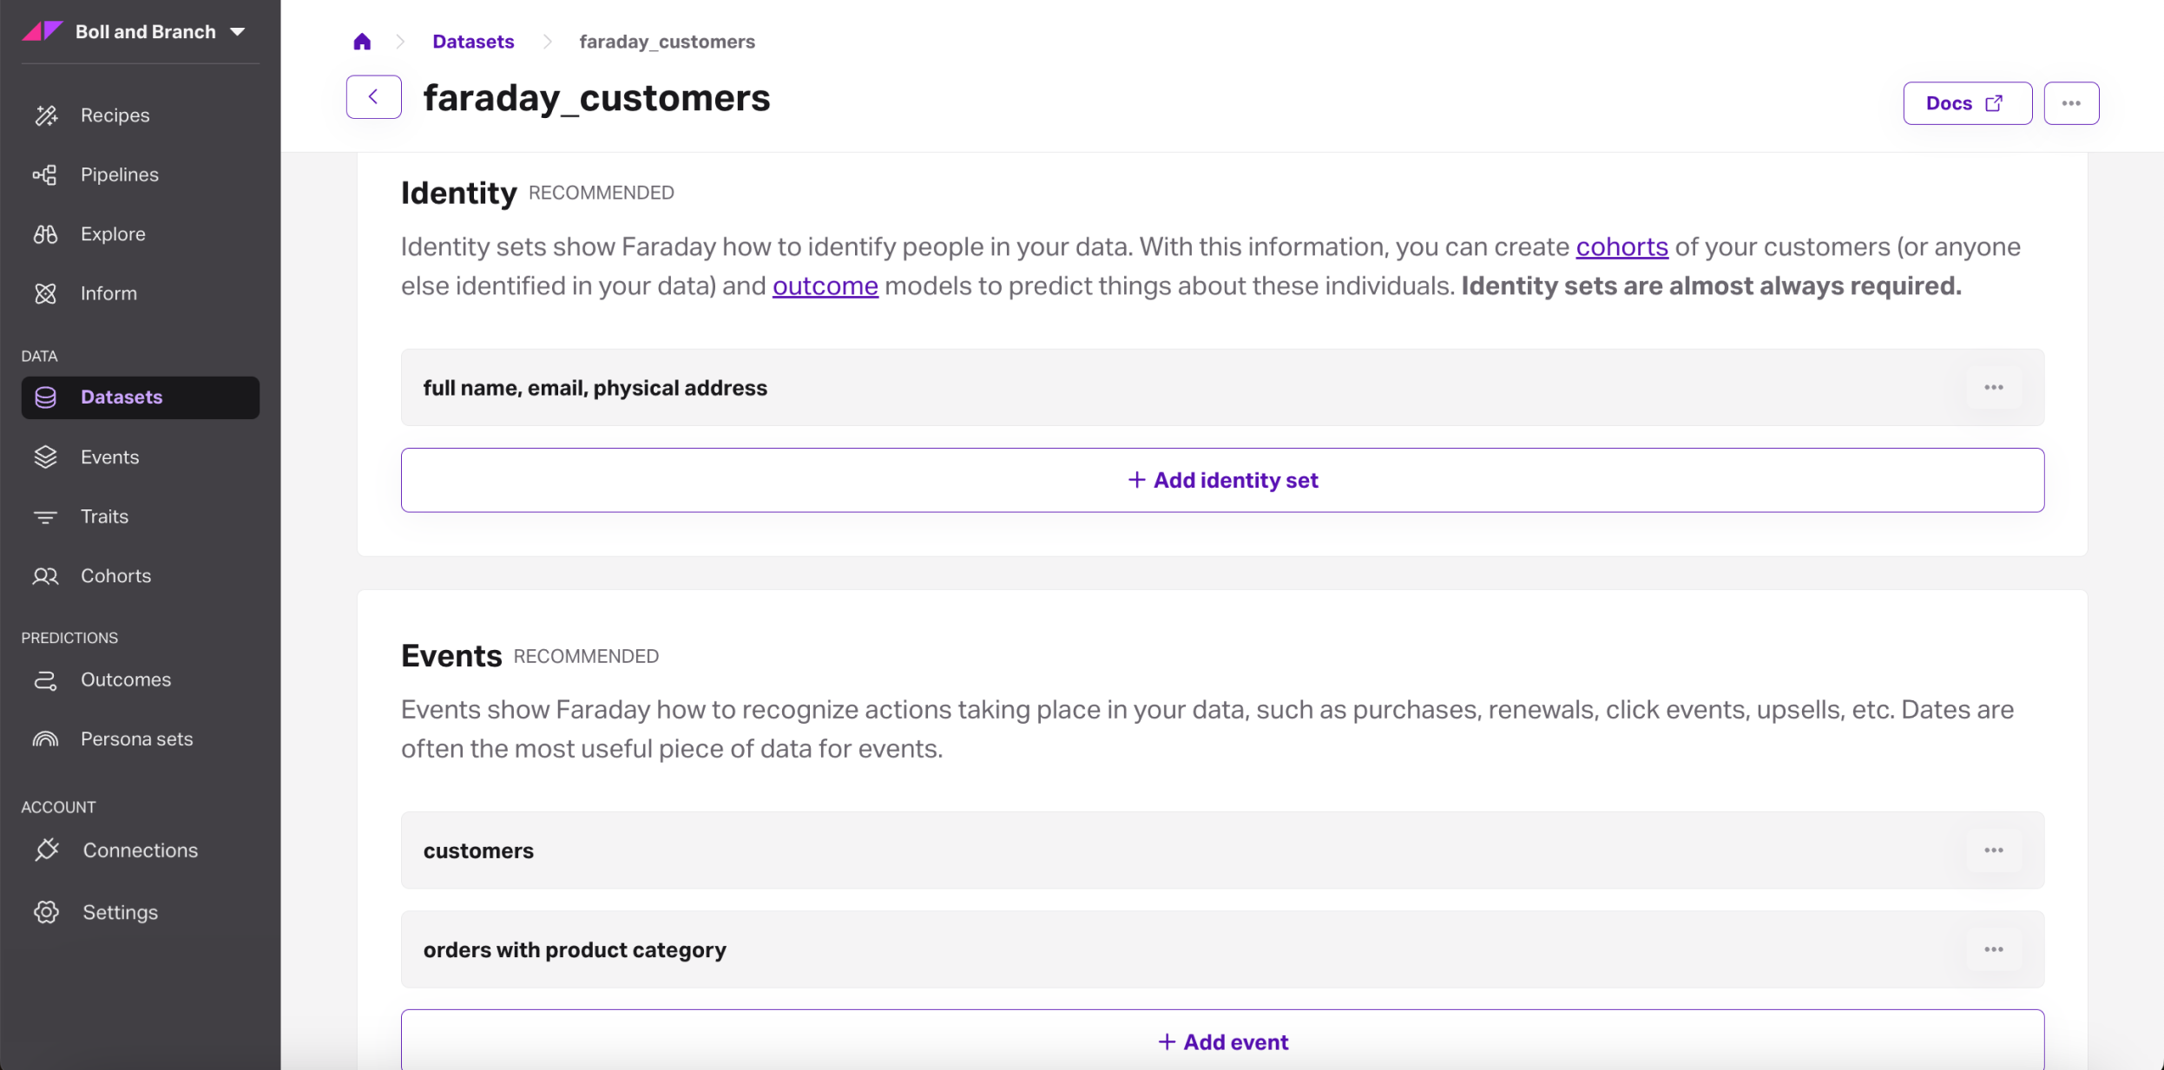The height and width of the screenshot is (1070, 2164).
Task: Click the Explore binoculars icon
Action: [x=45, y=234]
